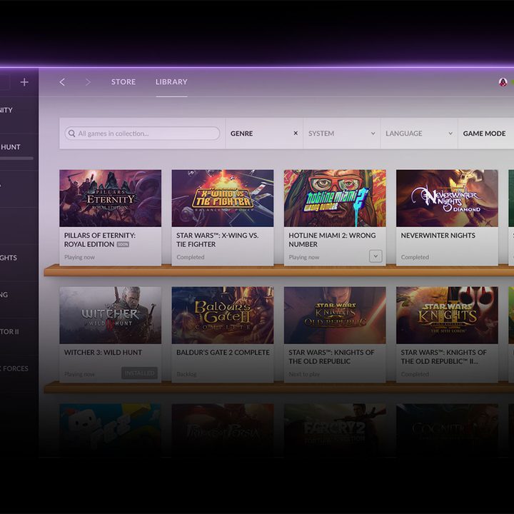Image resolution: width=514 pixels, height=514 pixels.
Task: Click the Knights of the Old Republic II title
Action: point(443,357)
